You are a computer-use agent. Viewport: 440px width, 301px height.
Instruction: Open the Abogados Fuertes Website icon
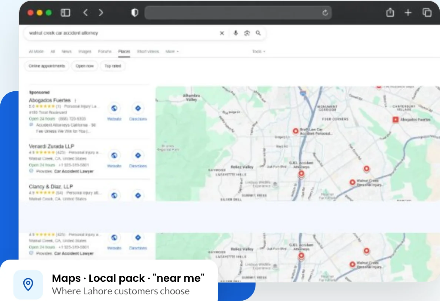(114, 108)
